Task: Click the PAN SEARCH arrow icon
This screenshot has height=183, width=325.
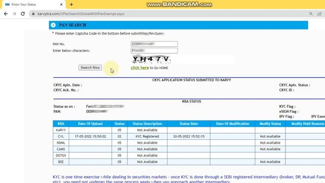Action: click(x=53, y=25)
